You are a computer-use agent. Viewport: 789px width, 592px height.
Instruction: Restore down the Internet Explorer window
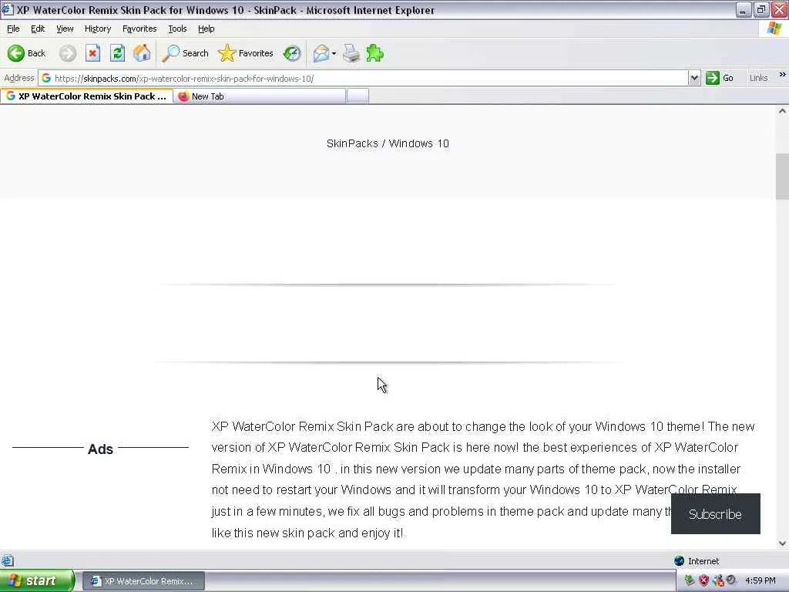point(760,9)
